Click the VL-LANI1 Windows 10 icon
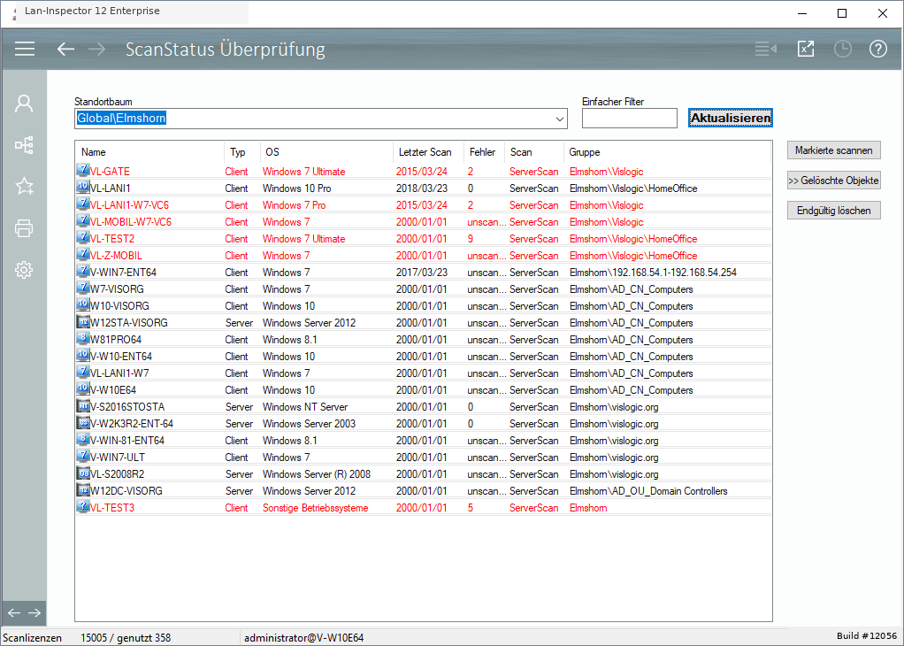 (x=83, y=188)
